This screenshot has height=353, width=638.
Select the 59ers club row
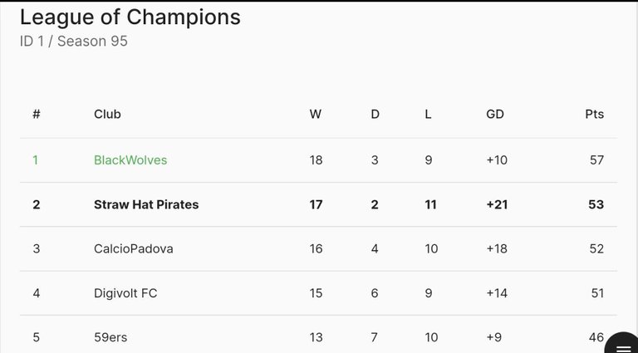click(x=318, y=337)
